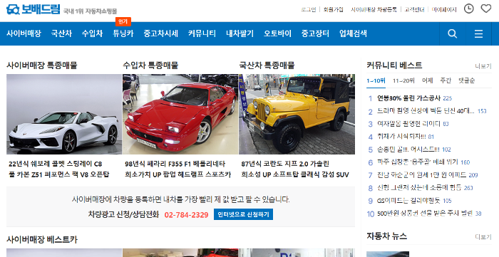Open the rank 2 post with 153 comments
Screen dimensions: 499x257
click(x=426, y=111)
